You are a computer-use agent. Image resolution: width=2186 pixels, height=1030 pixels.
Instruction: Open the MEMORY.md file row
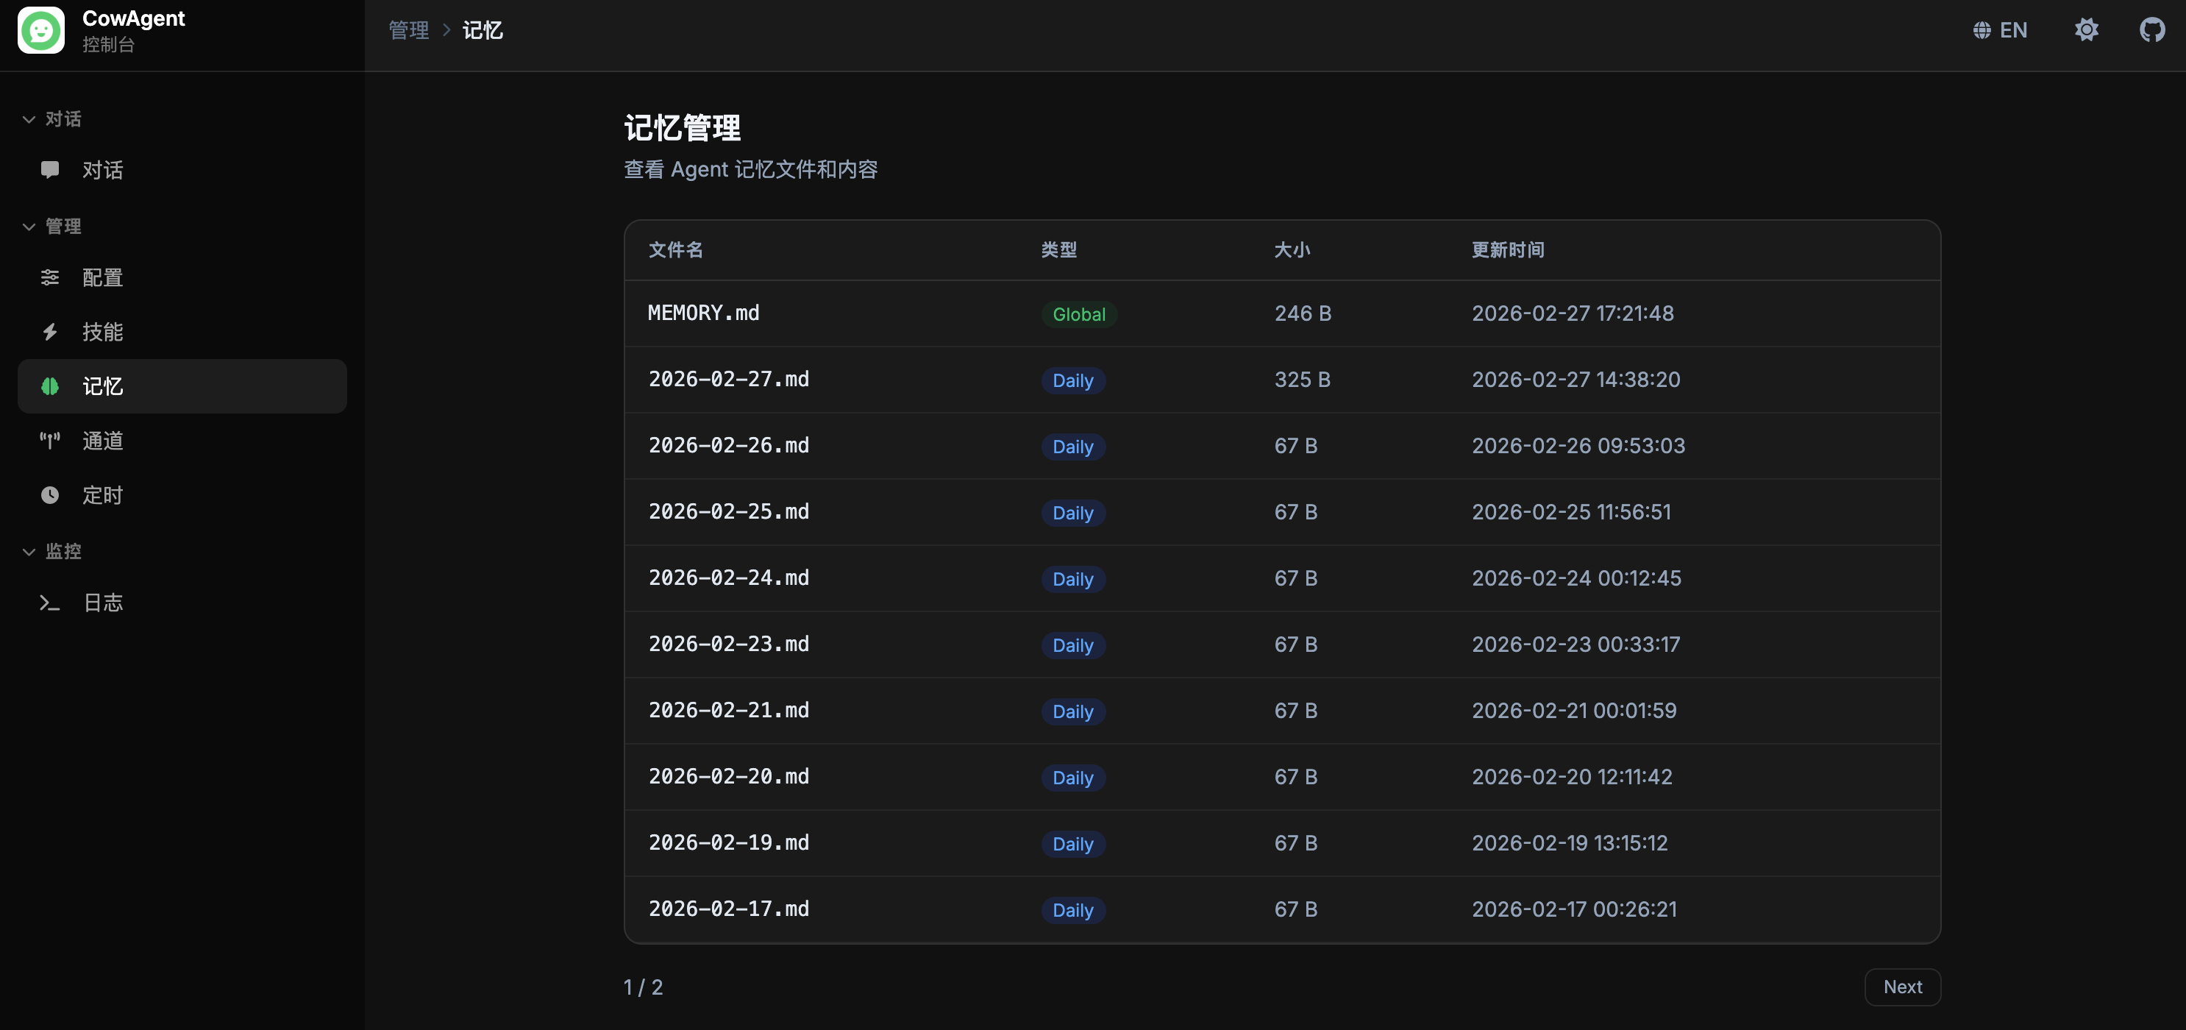(703, 313)
